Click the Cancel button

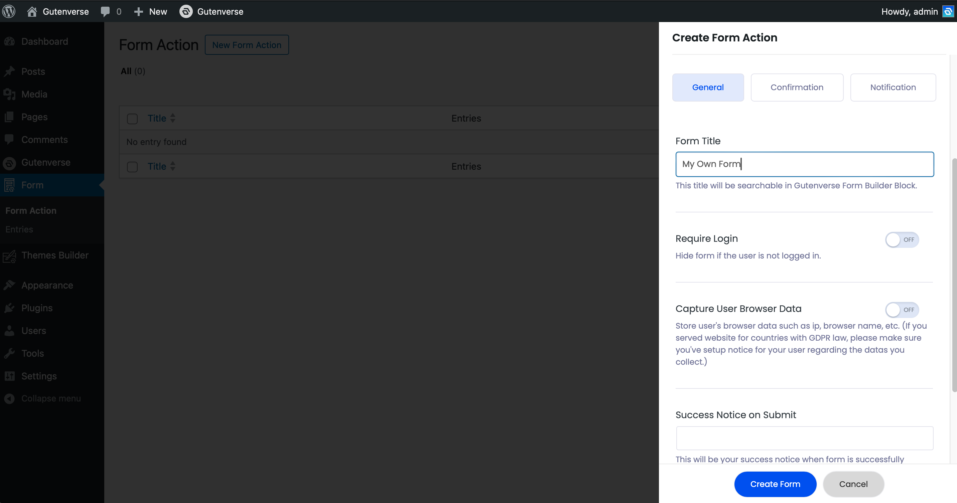click(x=853, y=484)
